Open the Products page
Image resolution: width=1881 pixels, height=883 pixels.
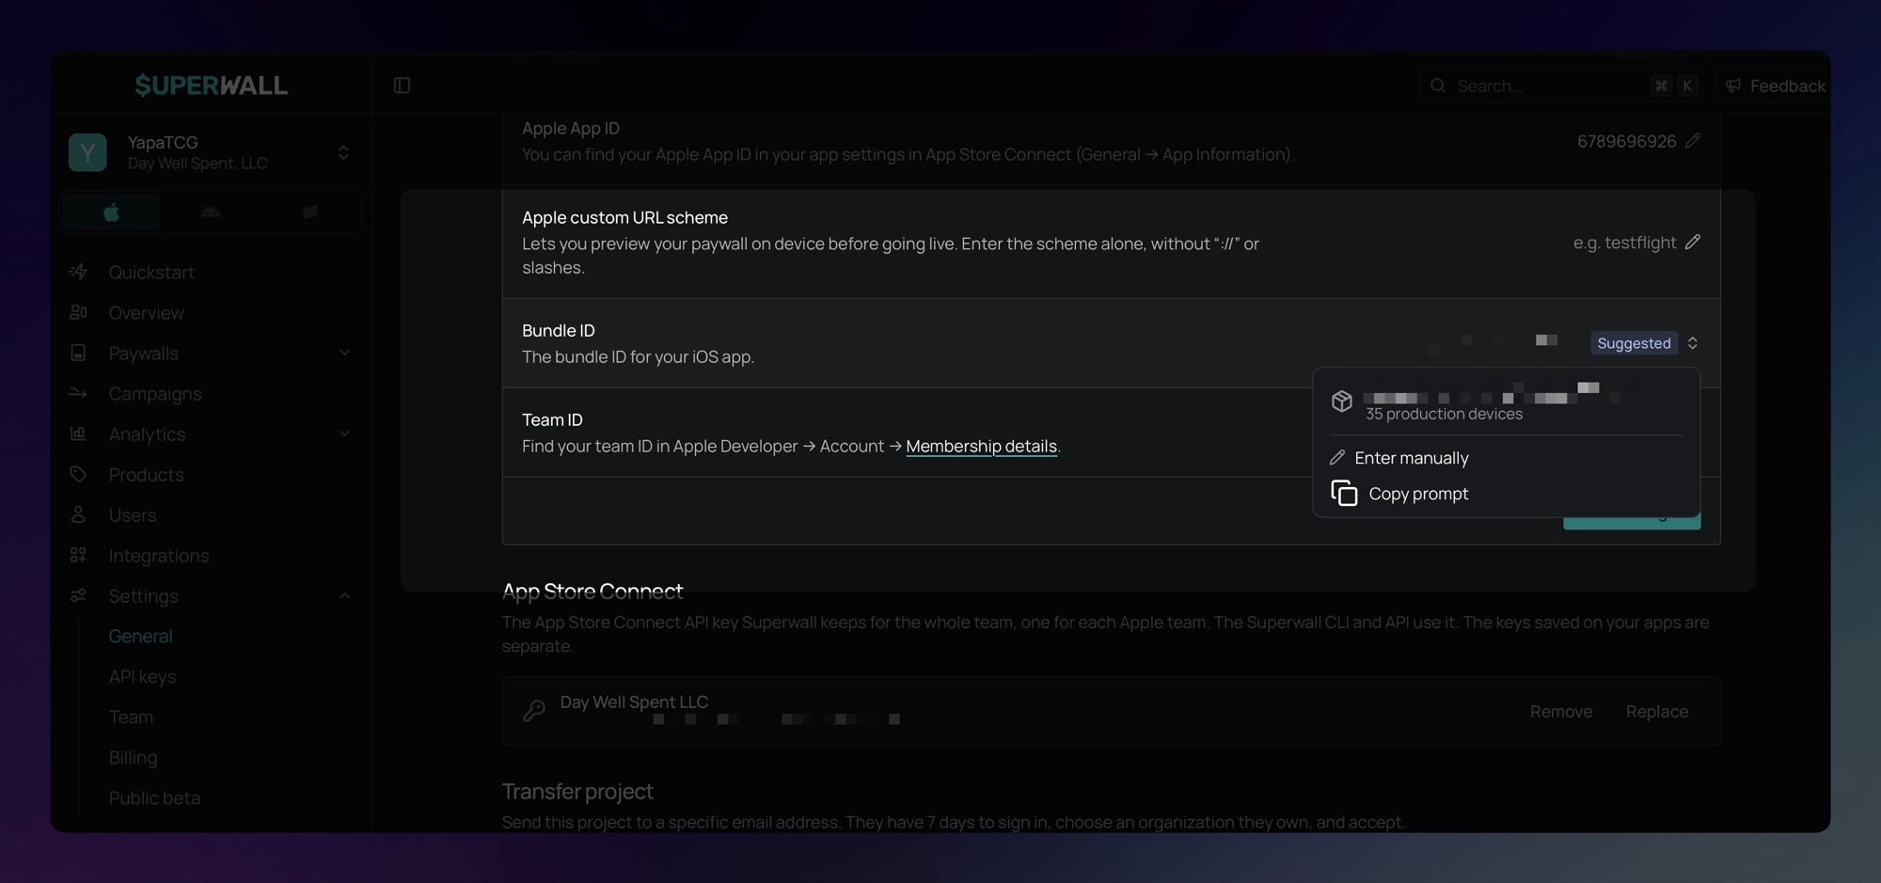coord(146,474)
